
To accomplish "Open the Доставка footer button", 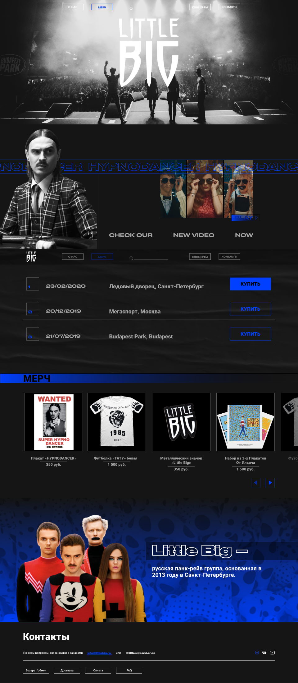I will 67,670.
